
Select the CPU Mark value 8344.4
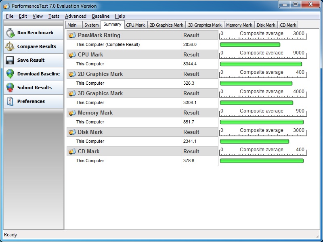[x=190, y=64]
